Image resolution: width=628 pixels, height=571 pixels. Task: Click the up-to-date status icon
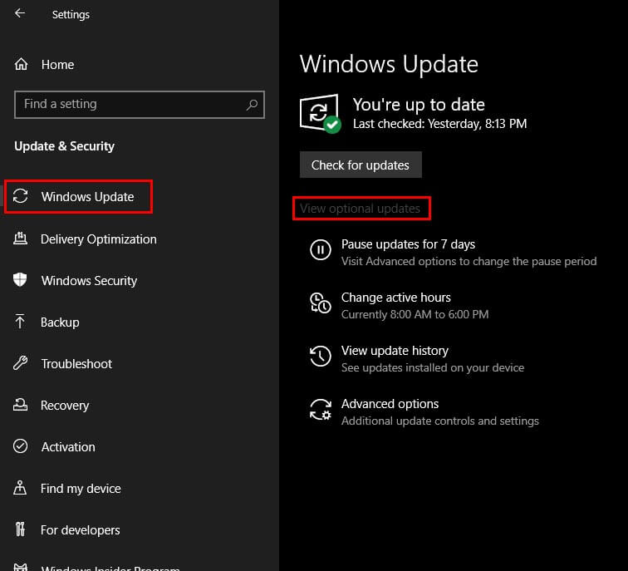(x=321, y=113)
